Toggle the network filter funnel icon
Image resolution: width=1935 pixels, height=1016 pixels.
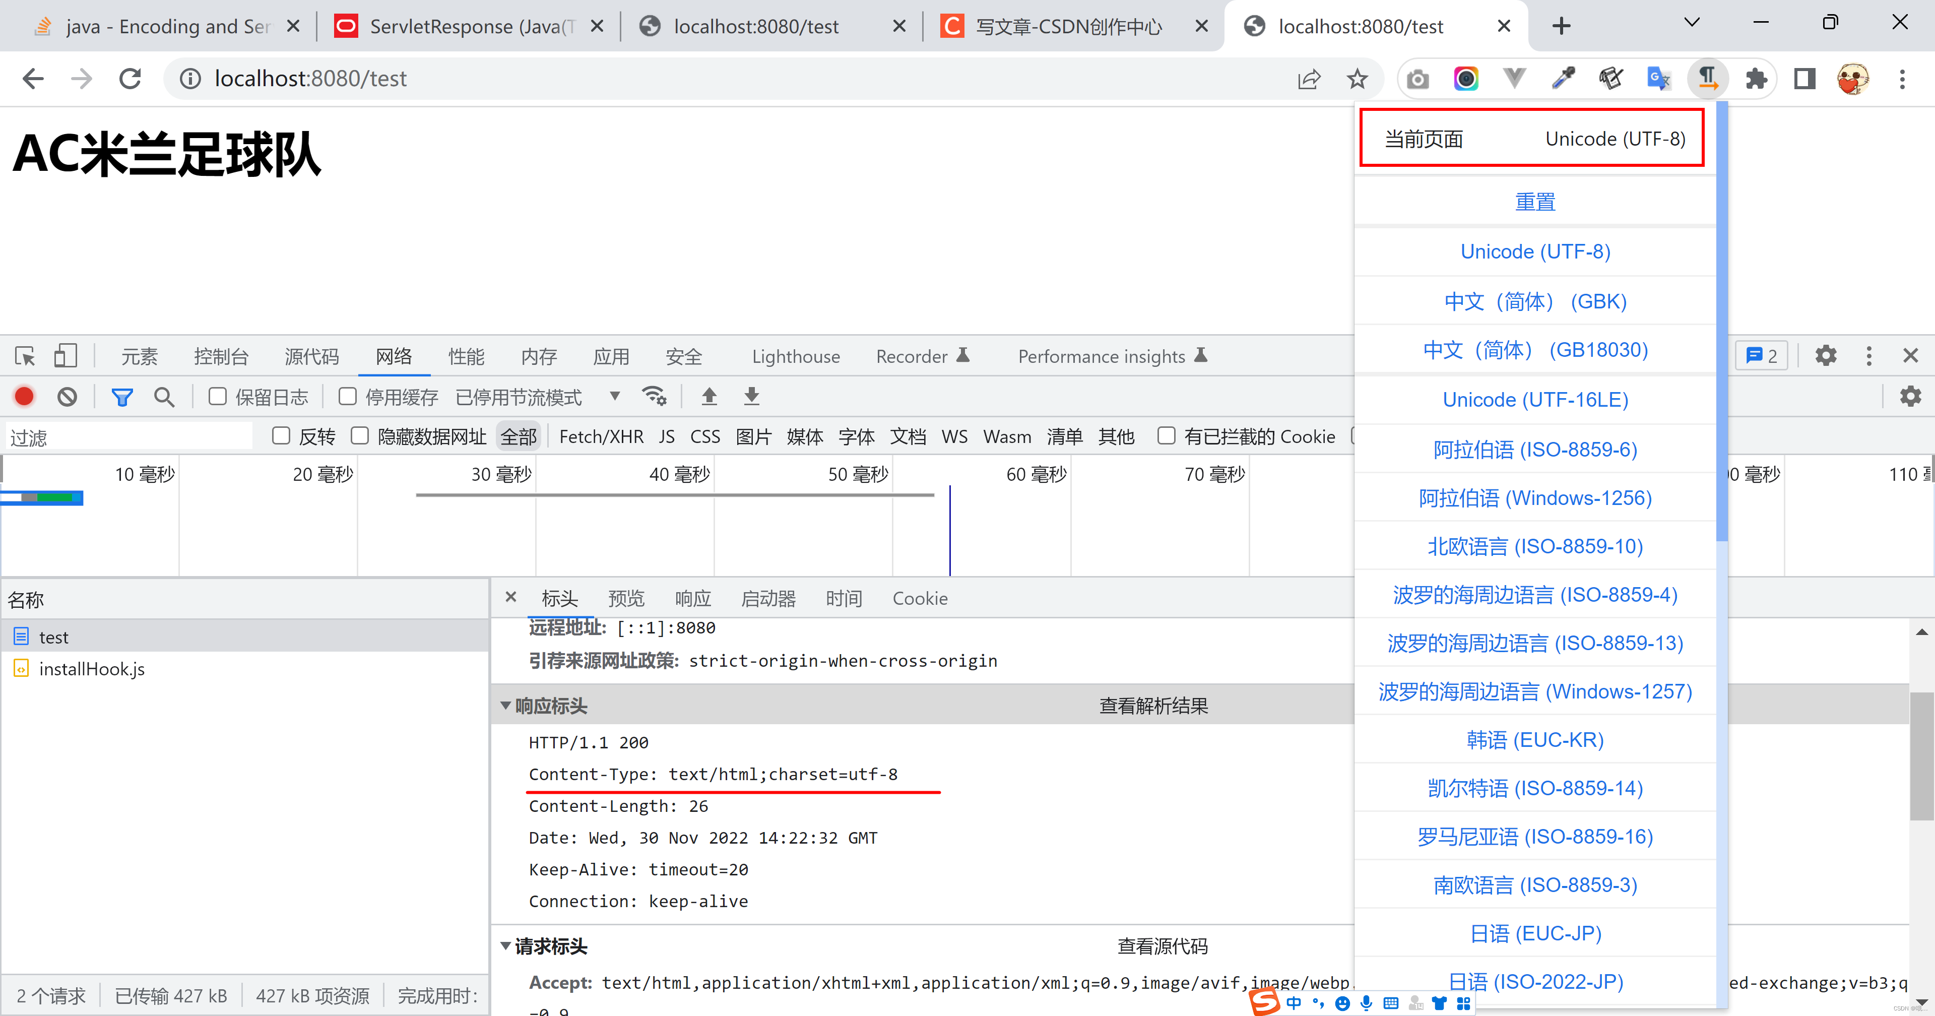(x=121, y=396)
